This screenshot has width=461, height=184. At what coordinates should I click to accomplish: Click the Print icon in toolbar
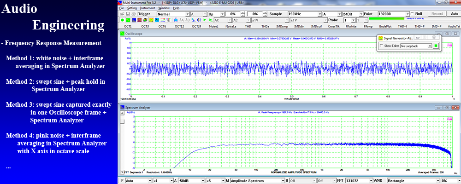pyautogui.click(x=134, y=14)
